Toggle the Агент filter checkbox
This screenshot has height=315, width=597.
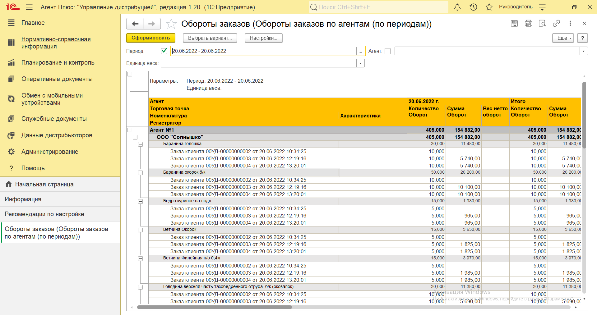pyautogui.click(x=387, y=51)
